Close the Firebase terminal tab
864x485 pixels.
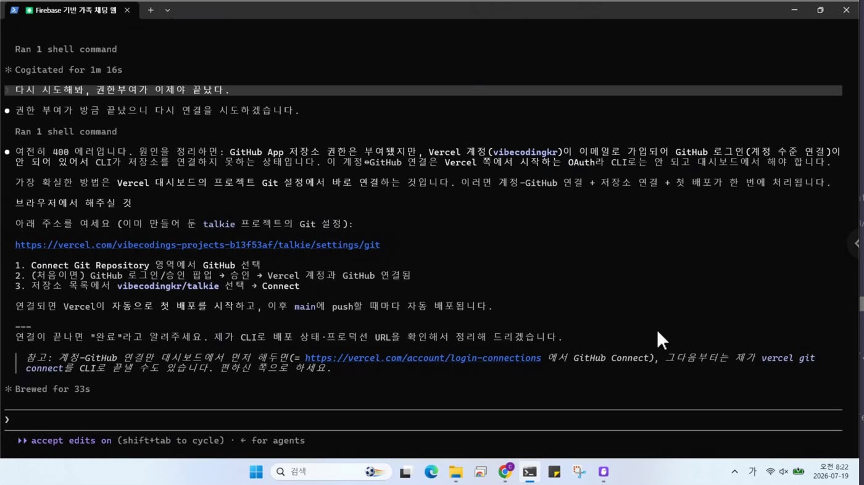pyautogui.click(x=127, y=10)
